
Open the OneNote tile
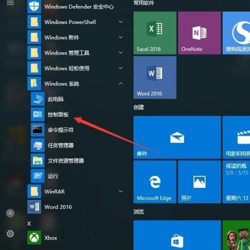tap(199, 33)
